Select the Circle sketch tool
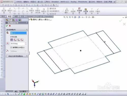The image size is (127, 96). coord(19,8)
